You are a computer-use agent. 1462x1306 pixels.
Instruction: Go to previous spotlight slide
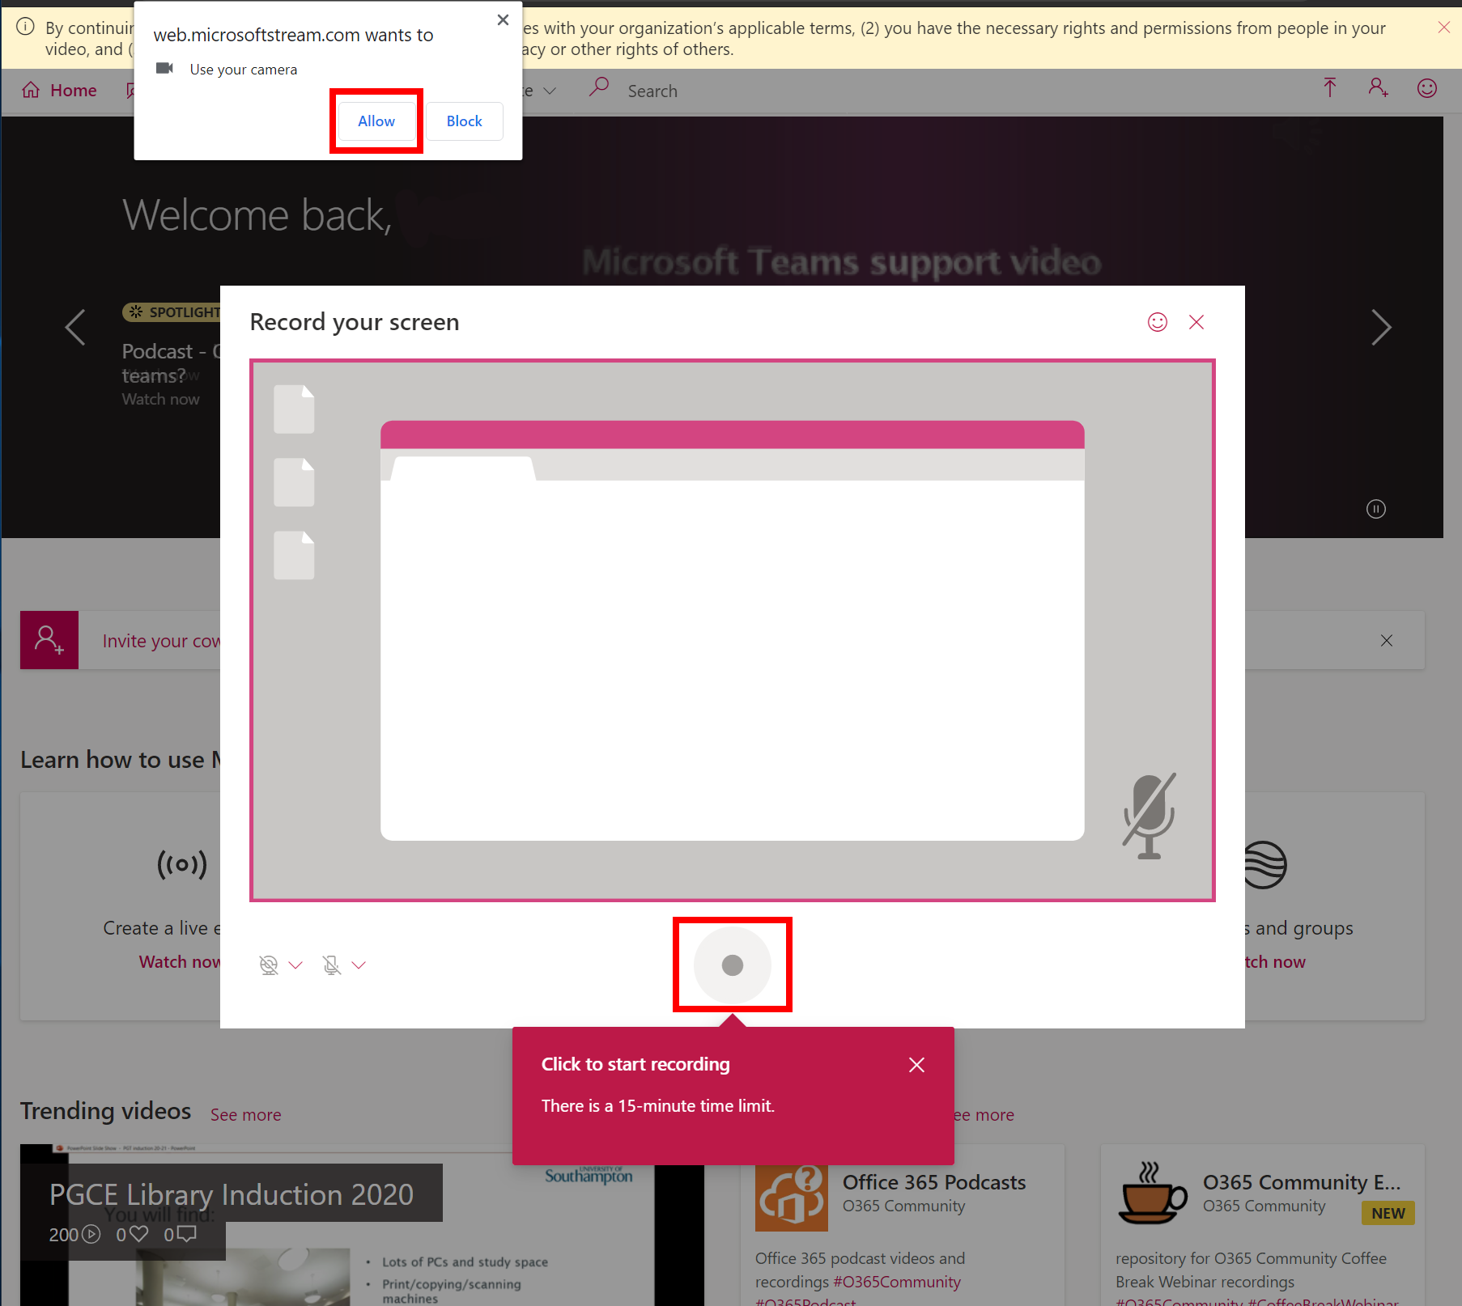[x=75, y=327]
